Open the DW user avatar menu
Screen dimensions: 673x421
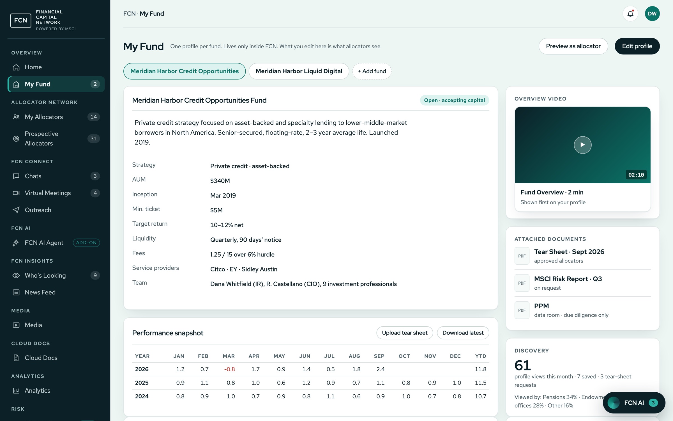(x=652, y=13)
